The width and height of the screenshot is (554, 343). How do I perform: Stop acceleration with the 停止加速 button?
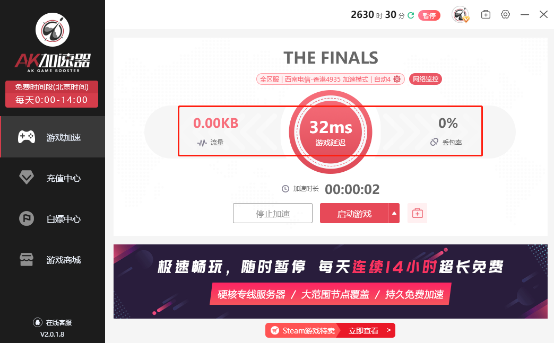point(273,213)
